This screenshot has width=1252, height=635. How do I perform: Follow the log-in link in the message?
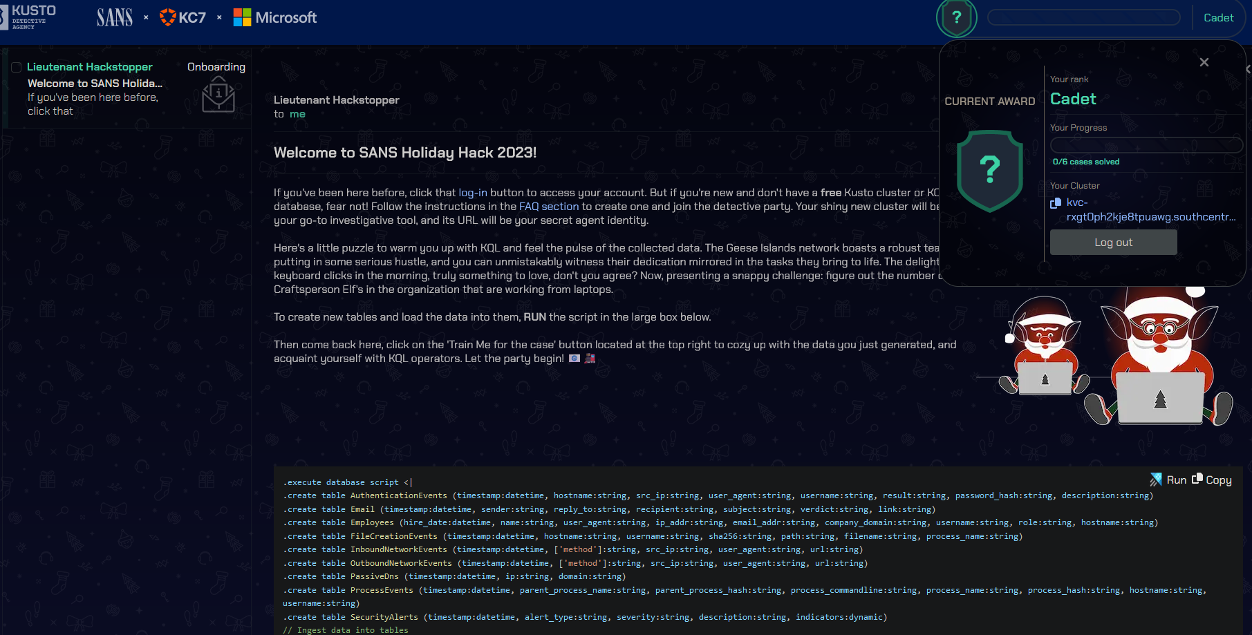[473, 193]
